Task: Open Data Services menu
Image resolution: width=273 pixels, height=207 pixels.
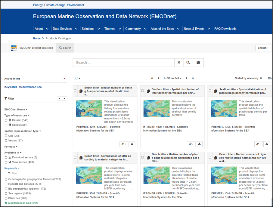Action: pyautogui.click(x=65, y=29)
